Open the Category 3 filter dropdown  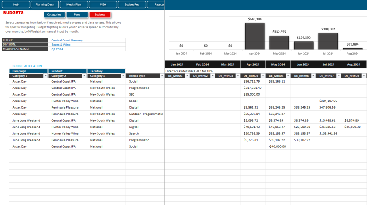click(x=123, y=76)
